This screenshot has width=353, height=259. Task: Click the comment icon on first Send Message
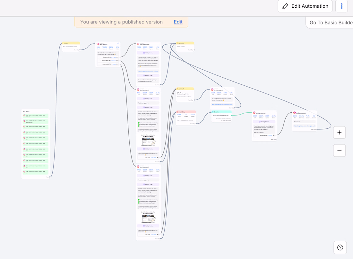click(118, 43)
